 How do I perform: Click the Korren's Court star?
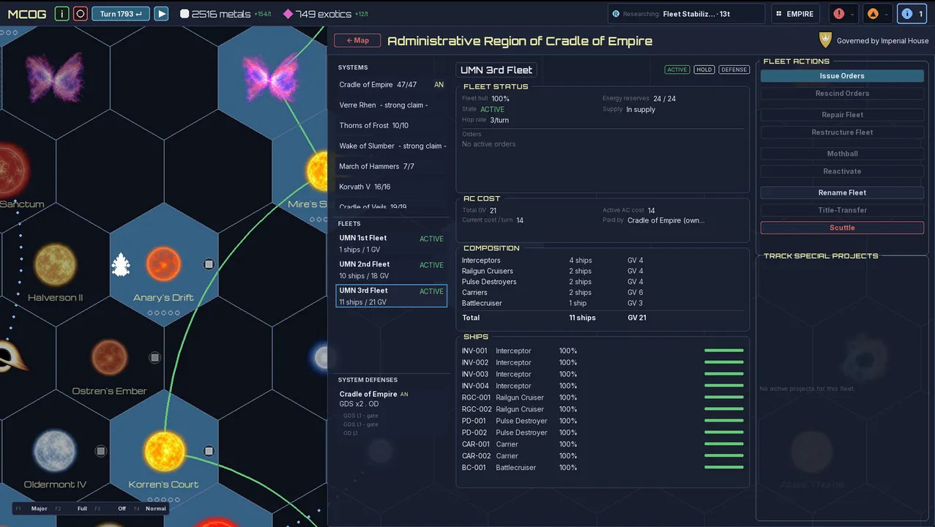[x=164, y=451]
